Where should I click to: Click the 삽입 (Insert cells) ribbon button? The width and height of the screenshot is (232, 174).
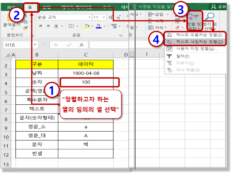pos(158,15)
